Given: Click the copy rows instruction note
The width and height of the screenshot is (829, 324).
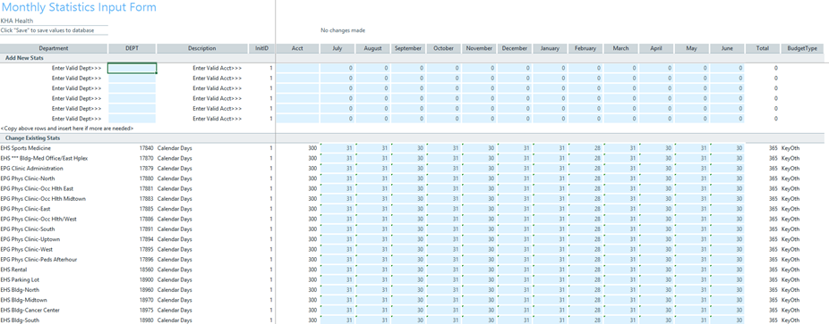Looking at the screenshot, I should coord(67,128).
